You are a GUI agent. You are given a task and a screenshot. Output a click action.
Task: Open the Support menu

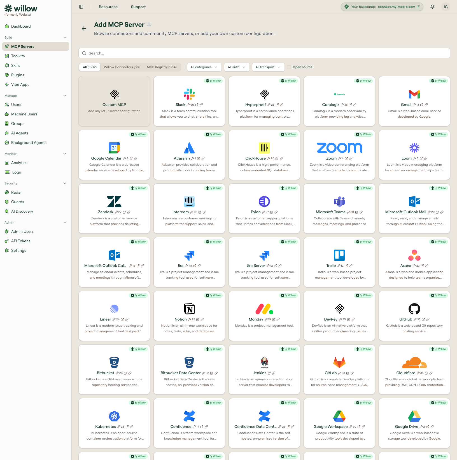138,7
